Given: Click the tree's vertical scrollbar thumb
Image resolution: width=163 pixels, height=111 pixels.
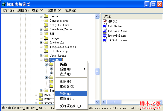Looking at the screenshot, I should [x=97, y=71].
